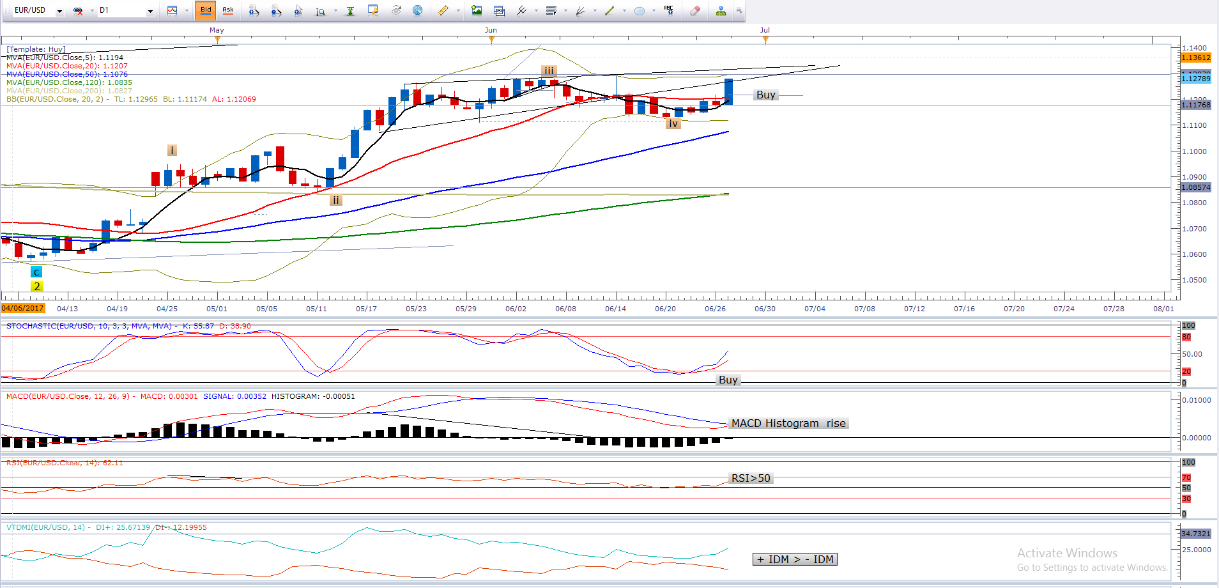
Task: Toggle the unlink chart chain icon
Action: click(78, 11)
